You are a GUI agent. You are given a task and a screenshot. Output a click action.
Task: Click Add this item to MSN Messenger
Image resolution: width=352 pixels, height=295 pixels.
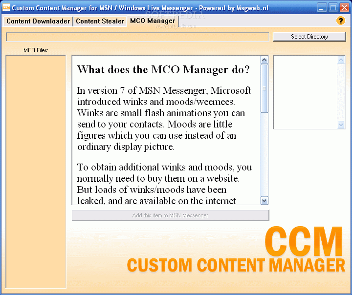170,215
